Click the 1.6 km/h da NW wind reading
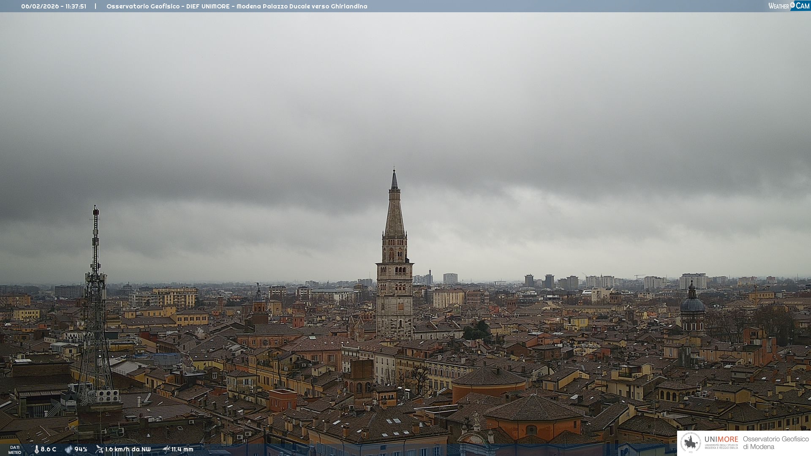The width and height of the screenshot is (811, 456). pos(128,449)
